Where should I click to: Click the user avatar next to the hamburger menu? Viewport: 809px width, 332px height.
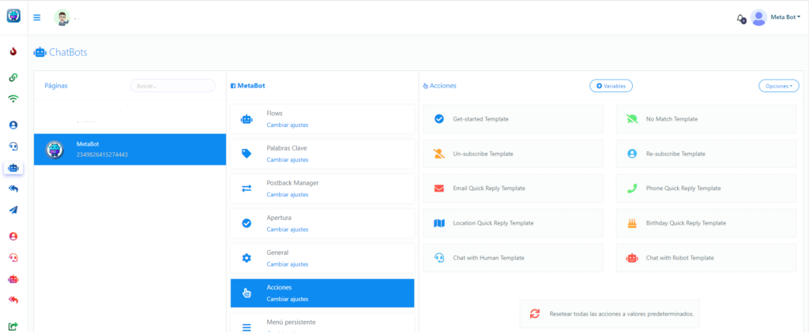tap(62, 17)
